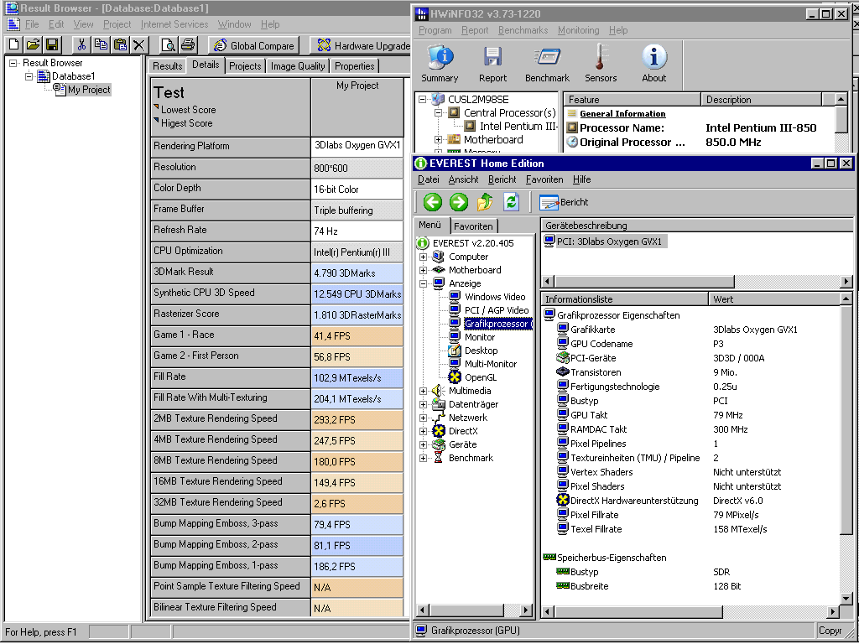Switch to EVEREST Favoriten tab
The width and height of the screenshot is (859, 644).
tap(473, 226)
